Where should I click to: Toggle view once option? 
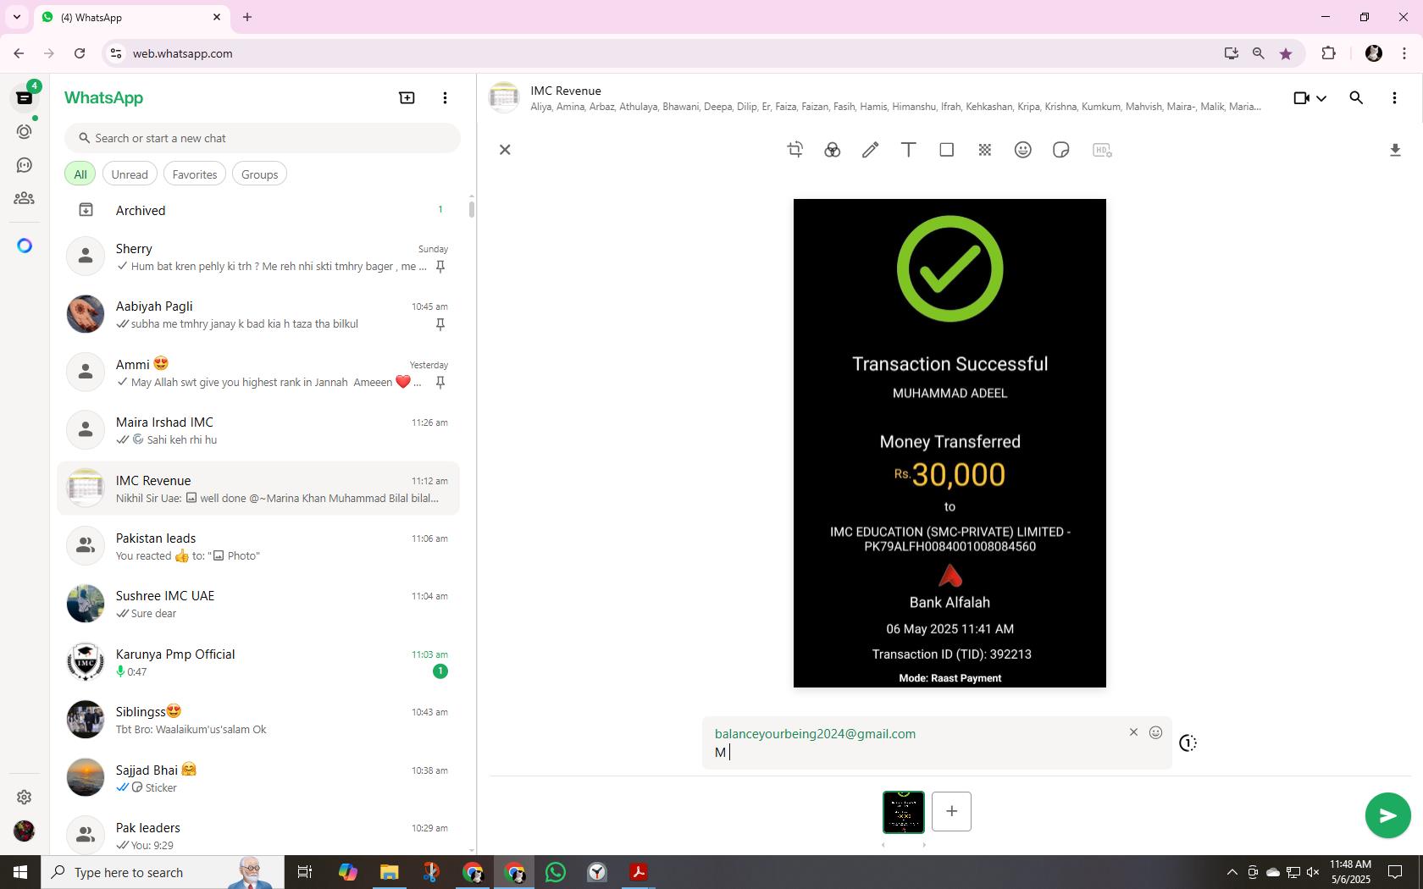(x=1188, y=743)
